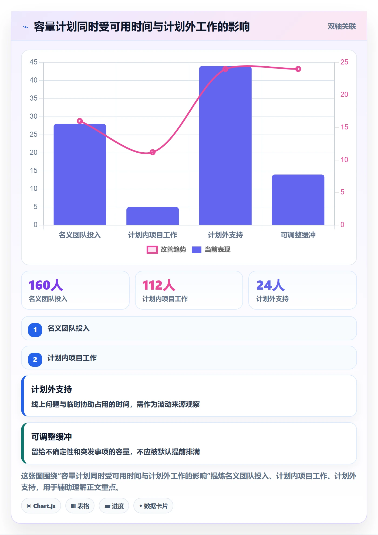Select the 计划内项目工作 bar in the chart
The image size is (378, 535).
153,216
